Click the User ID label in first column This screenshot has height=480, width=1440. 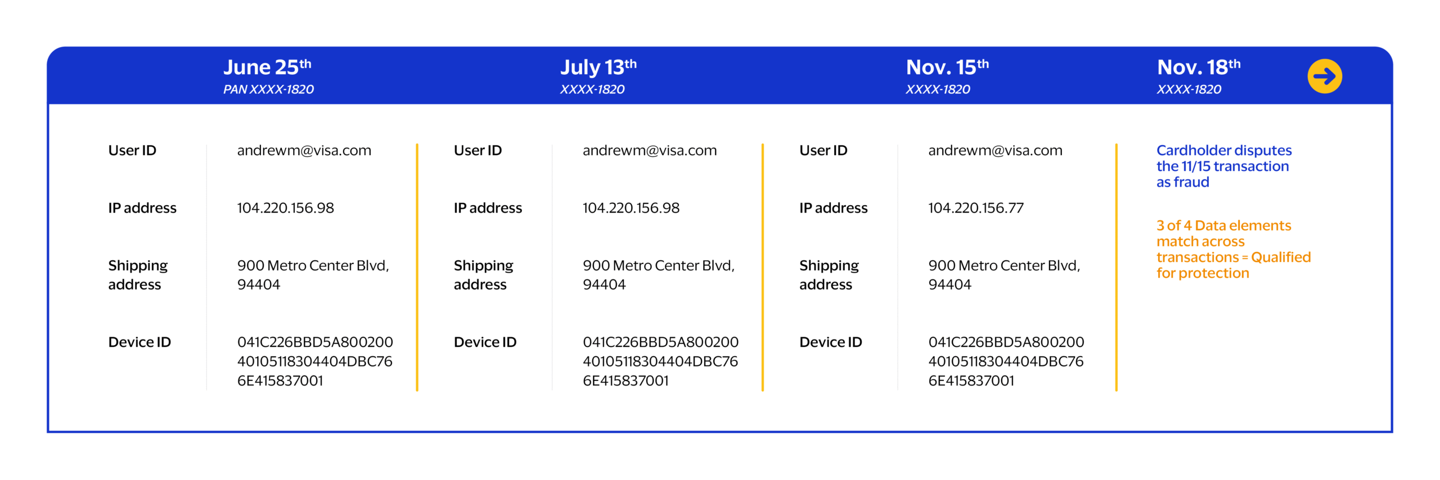tap(132, 151)
